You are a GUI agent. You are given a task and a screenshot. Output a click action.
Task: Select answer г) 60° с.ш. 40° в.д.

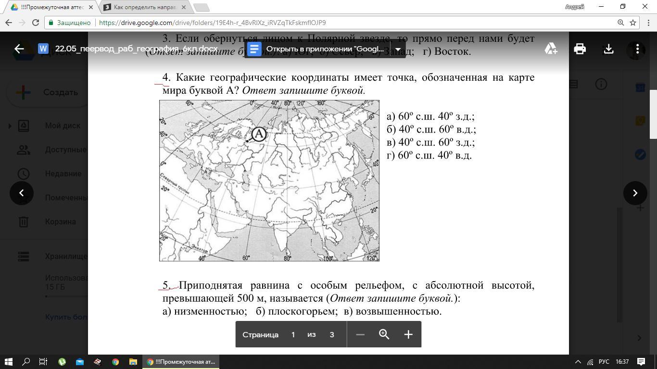click(429, 155)
